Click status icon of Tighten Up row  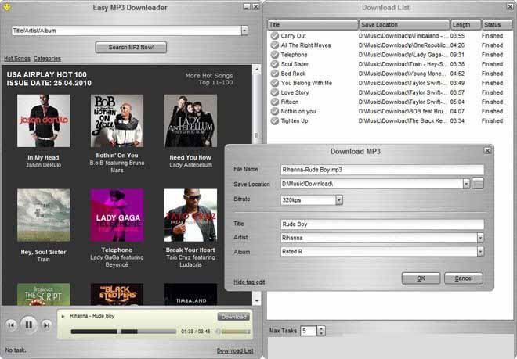[x=275, y=121]
